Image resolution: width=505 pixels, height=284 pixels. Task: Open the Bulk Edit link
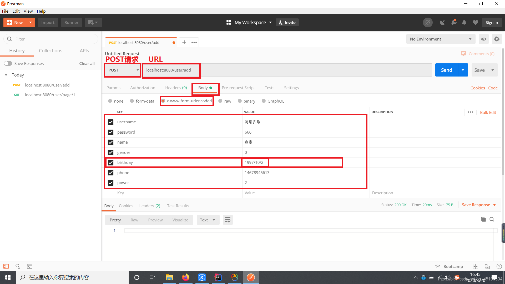pos(488,112)
